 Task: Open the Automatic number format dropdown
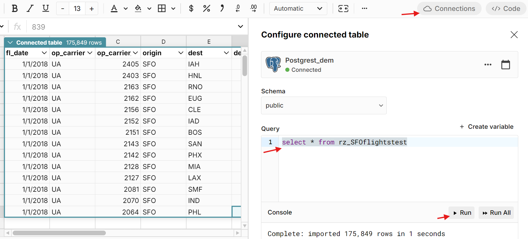tap(298, 9)
